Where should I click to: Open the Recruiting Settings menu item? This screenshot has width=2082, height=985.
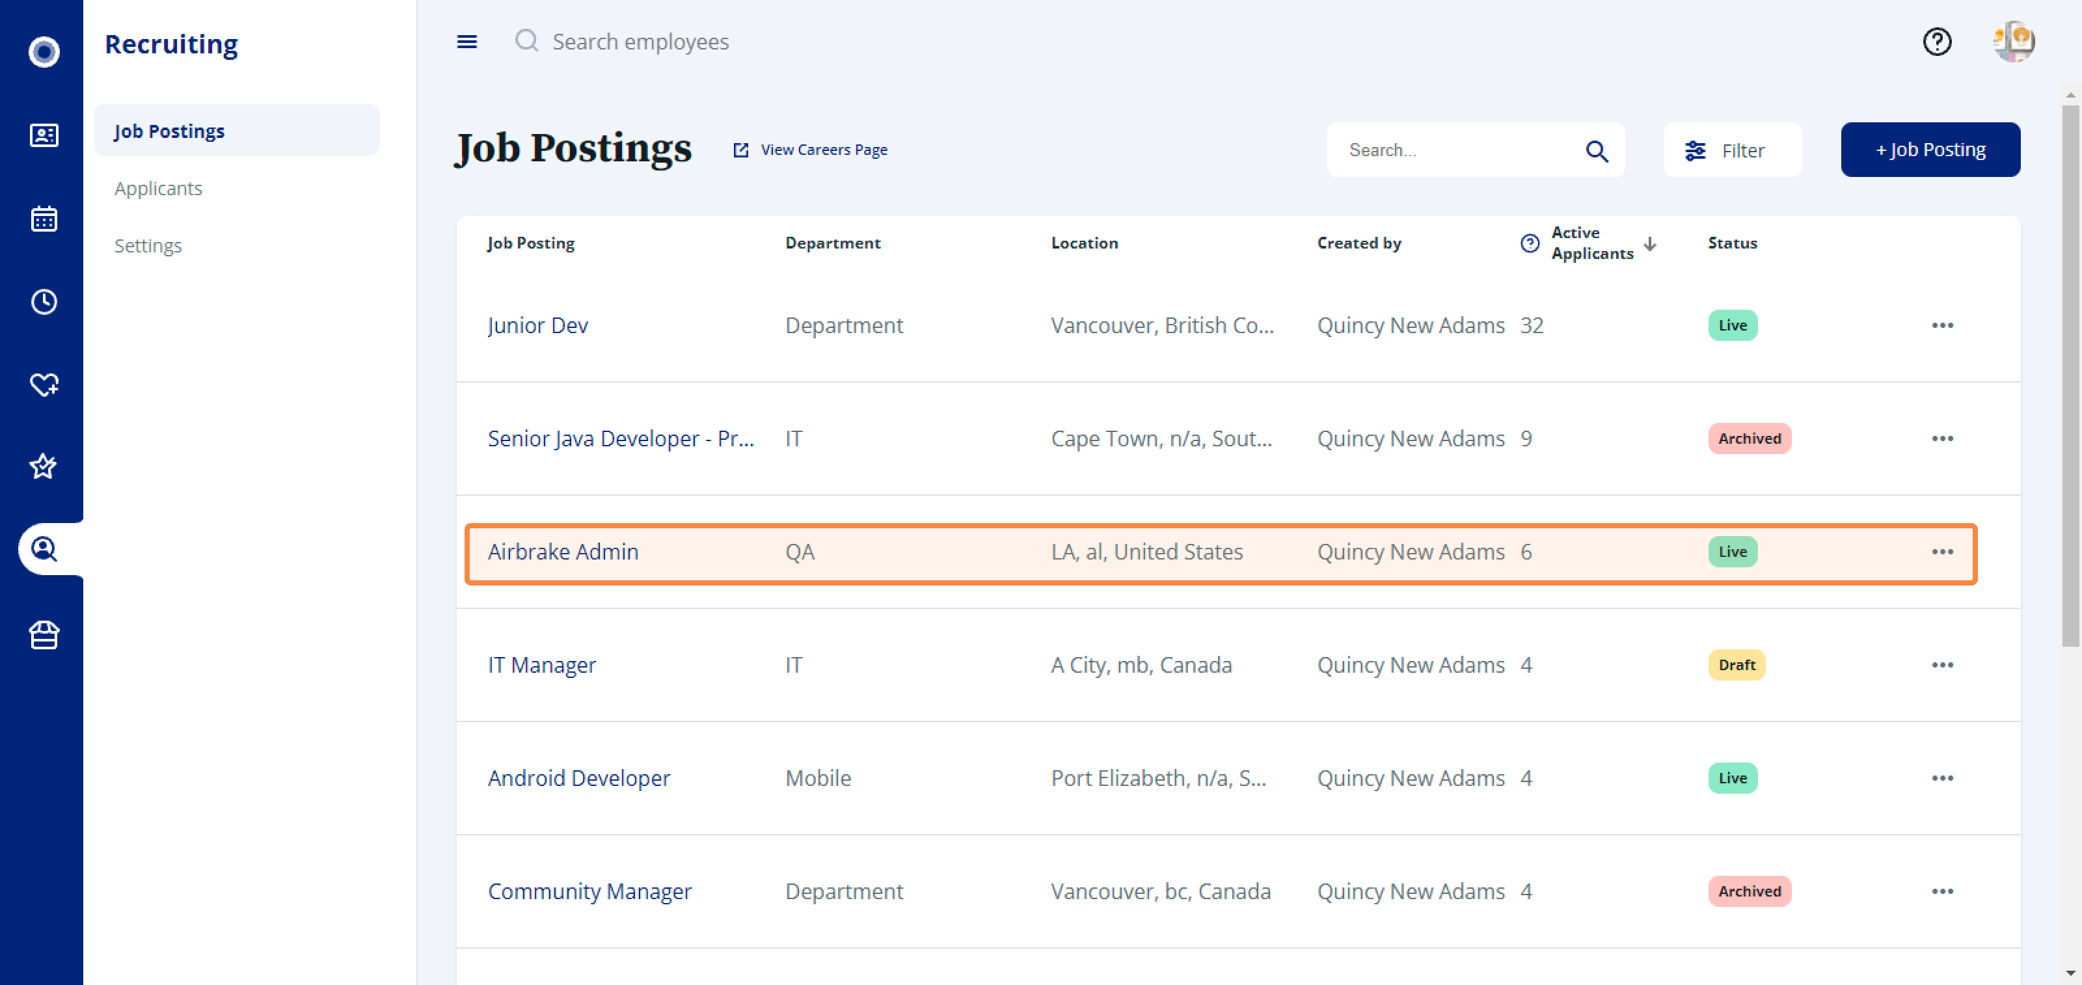click(148, 246)
